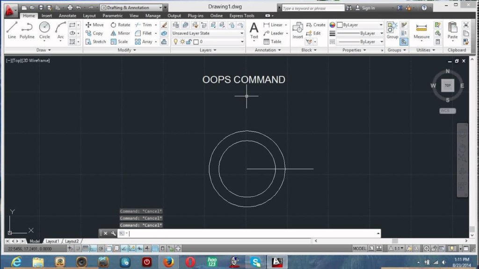Screen dimensions: 479x269
Task: Select the Line tool in Draw panel
Action: click(12, 30)
